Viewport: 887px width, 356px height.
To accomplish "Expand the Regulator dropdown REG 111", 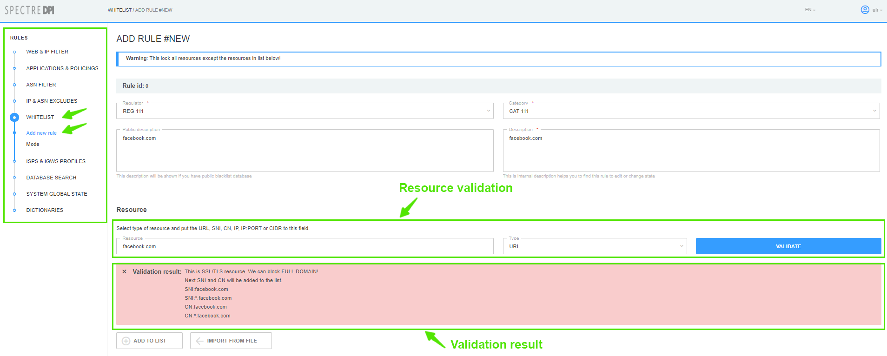I will click(304, 111).
